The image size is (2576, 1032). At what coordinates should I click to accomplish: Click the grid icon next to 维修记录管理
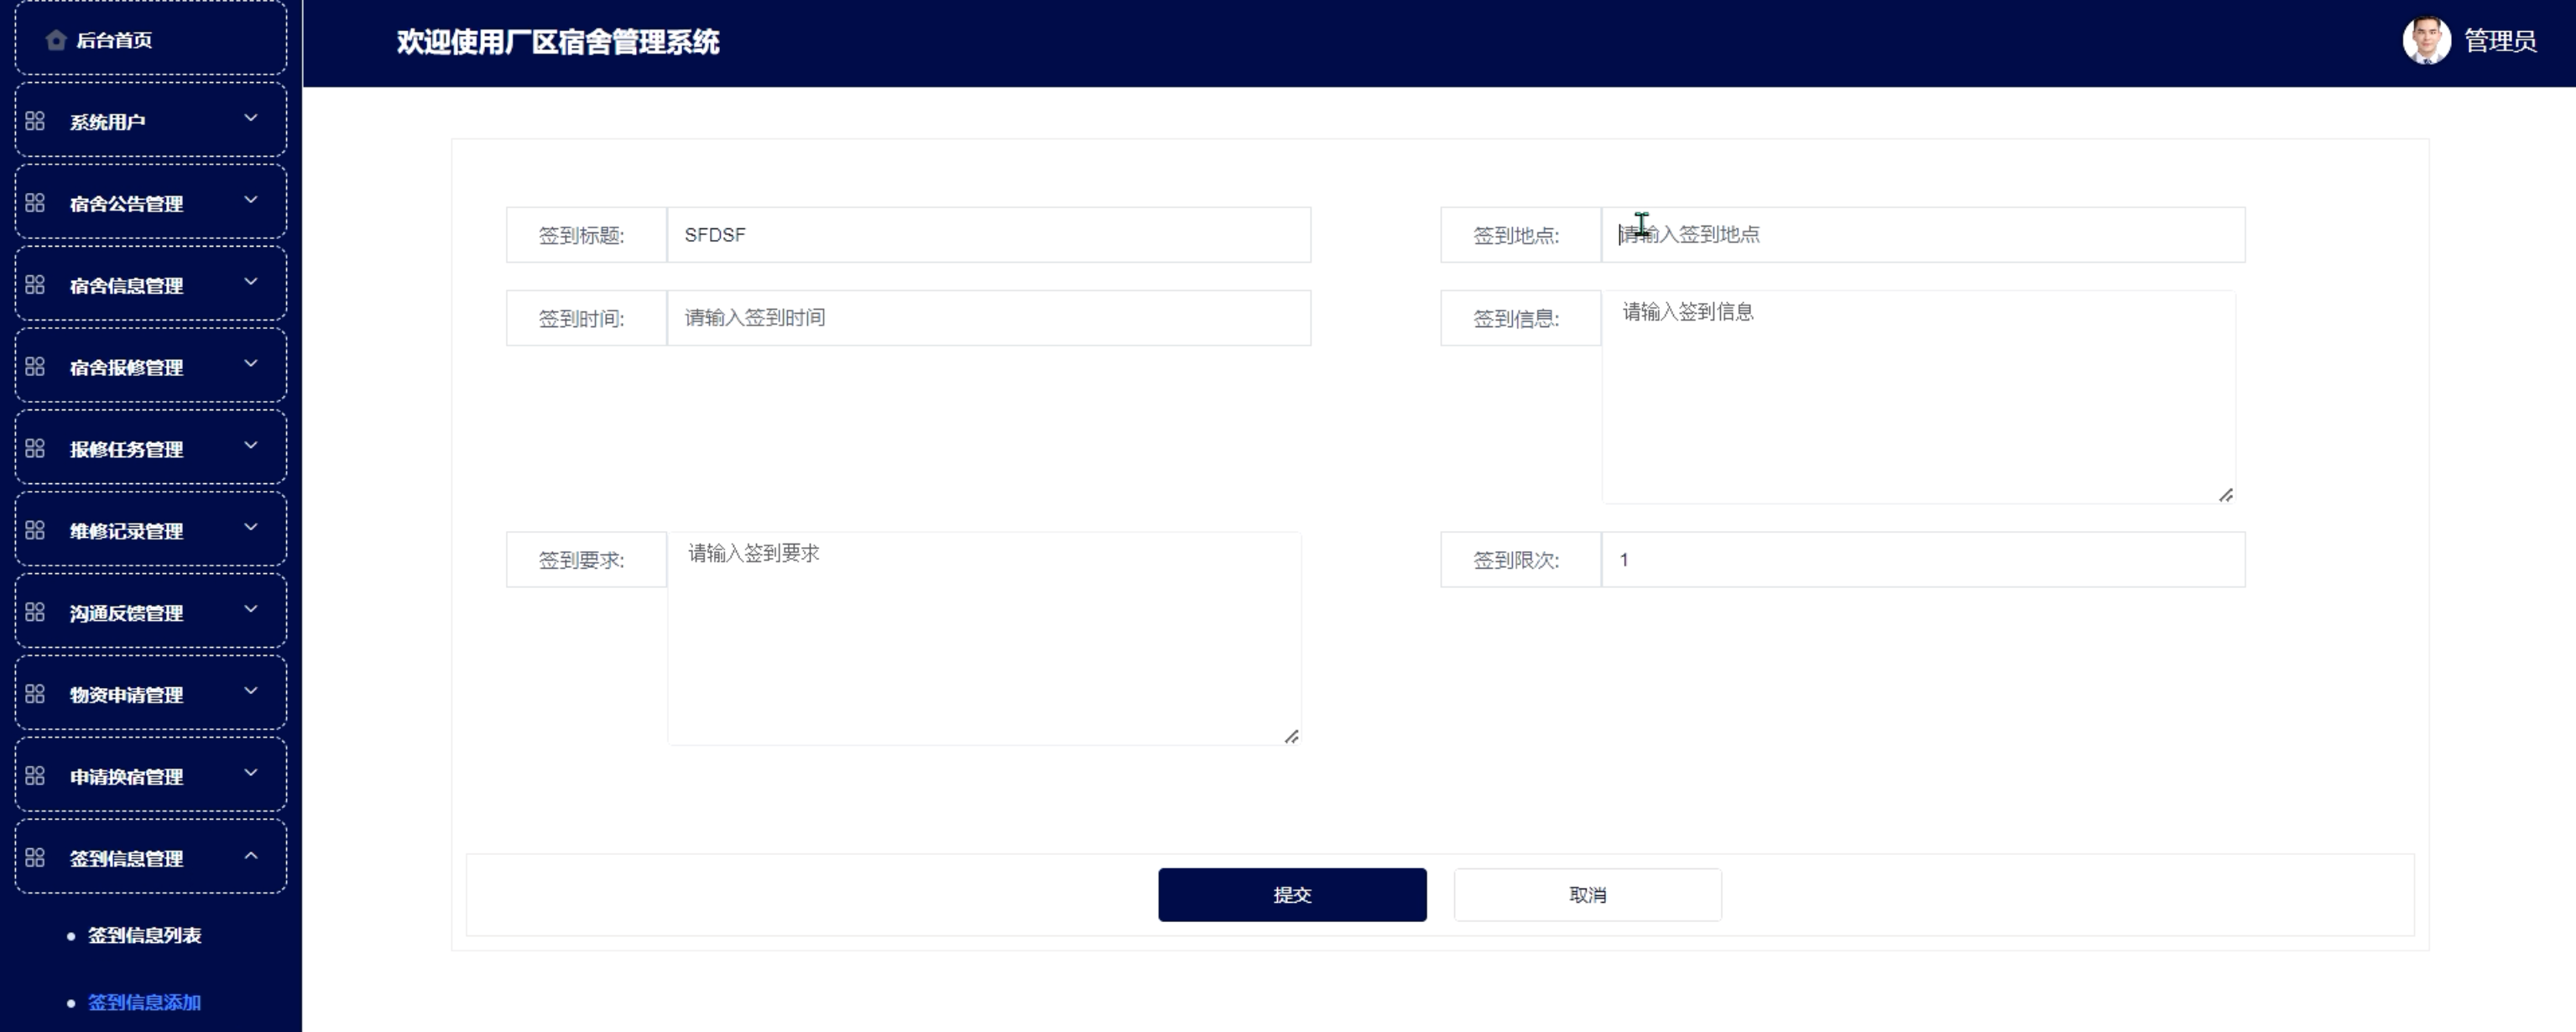pos(35,531)
